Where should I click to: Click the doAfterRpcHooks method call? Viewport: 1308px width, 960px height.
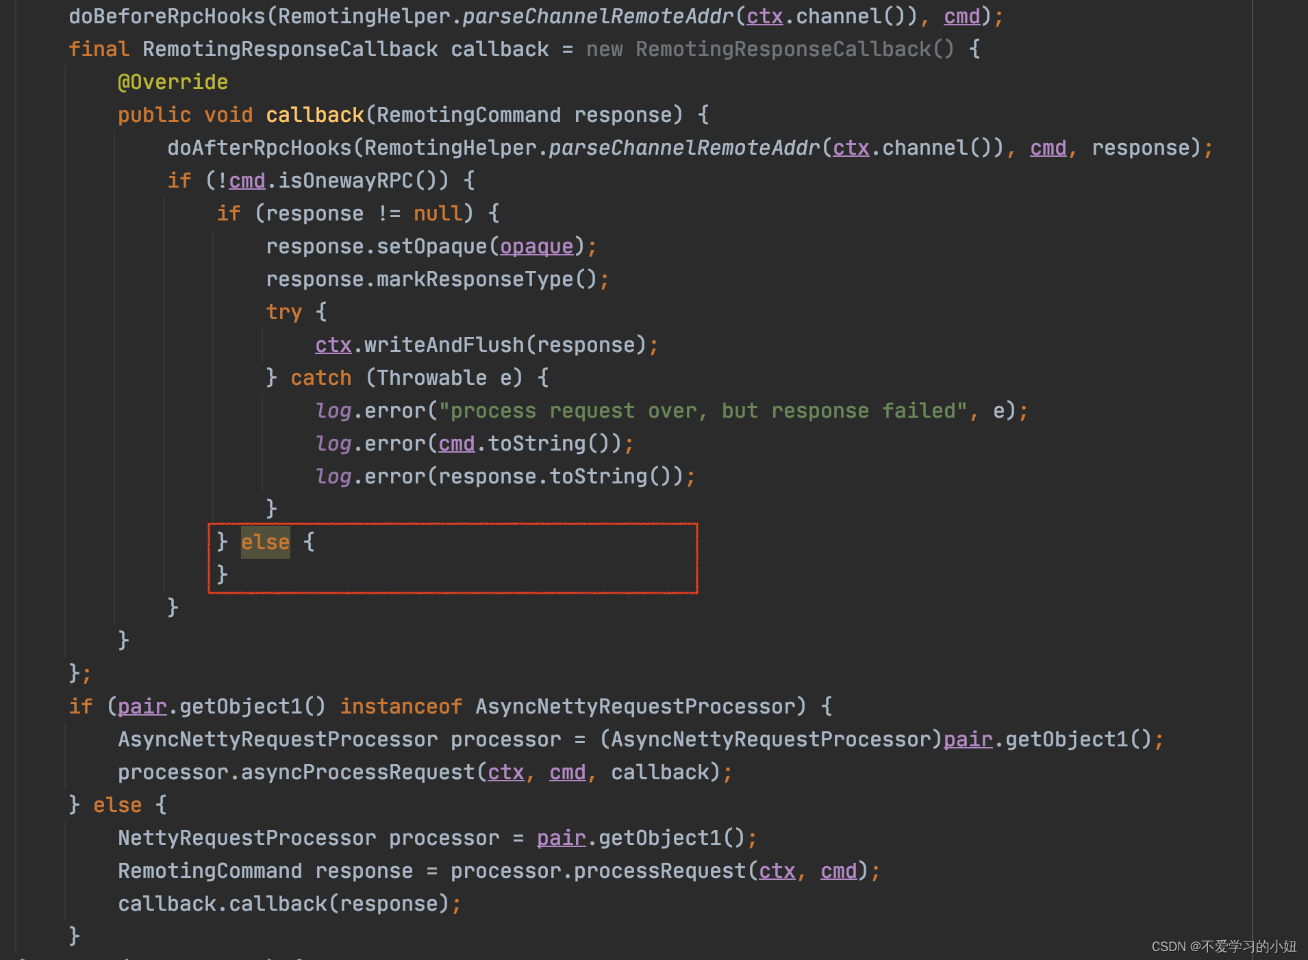click(259, 147)
